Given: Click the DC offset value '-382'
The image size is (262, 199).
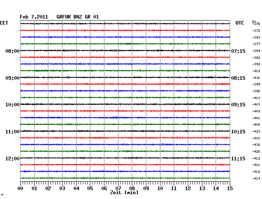Looking at the screenshot, I should coord(256,58).
